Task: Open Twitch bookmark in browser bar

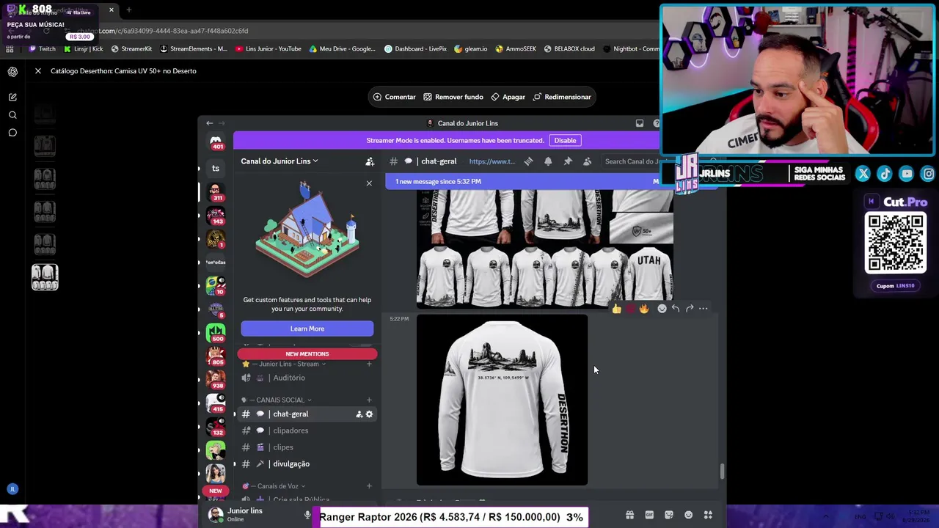Action: pos(42,49)
